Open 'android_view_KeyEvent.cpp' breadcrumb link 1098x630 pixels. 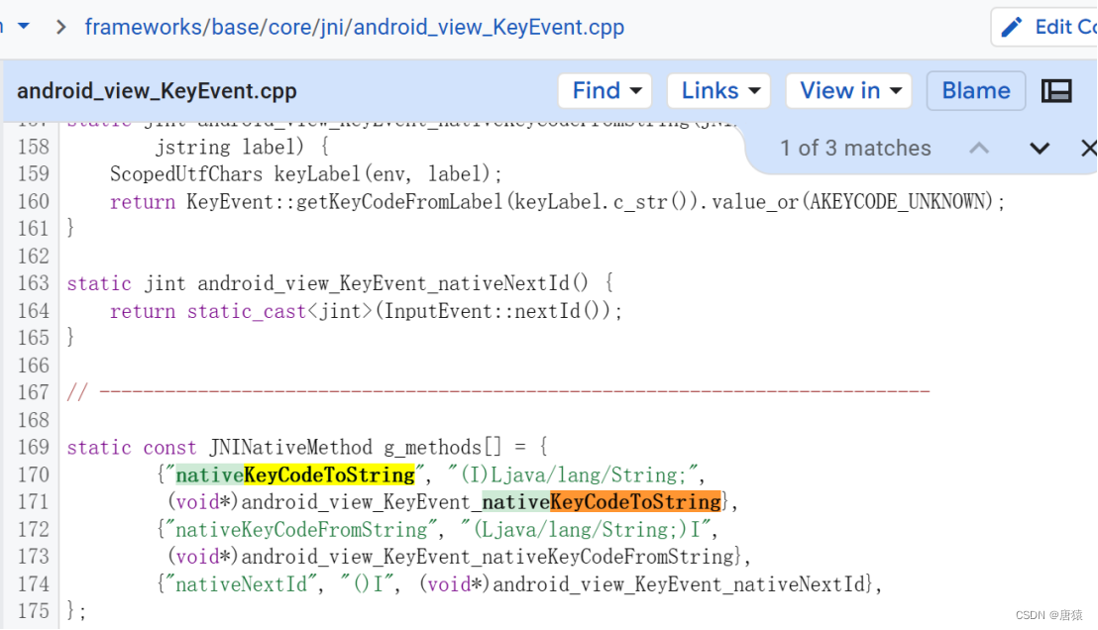489,28
